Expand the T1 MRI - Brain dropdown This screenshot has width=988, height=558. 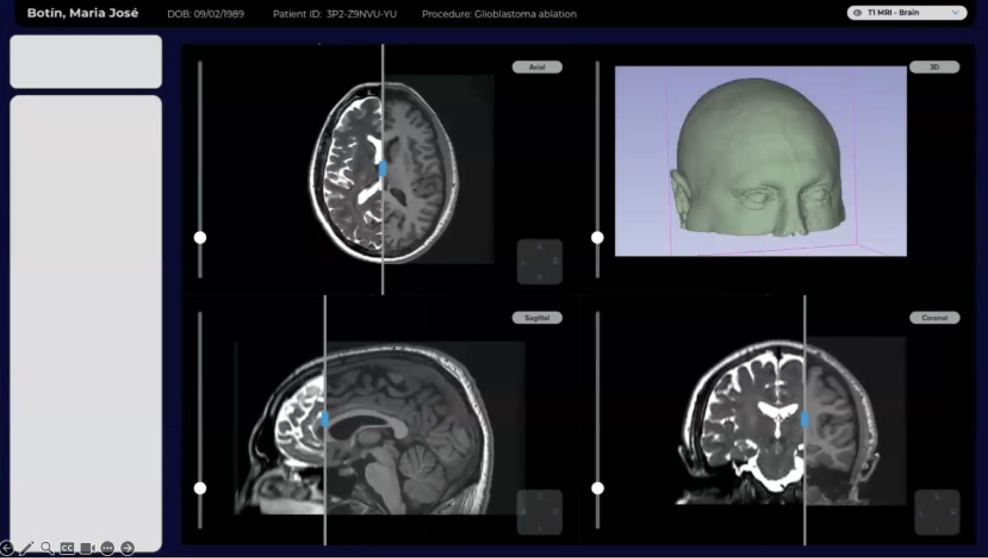pos(955,12)
